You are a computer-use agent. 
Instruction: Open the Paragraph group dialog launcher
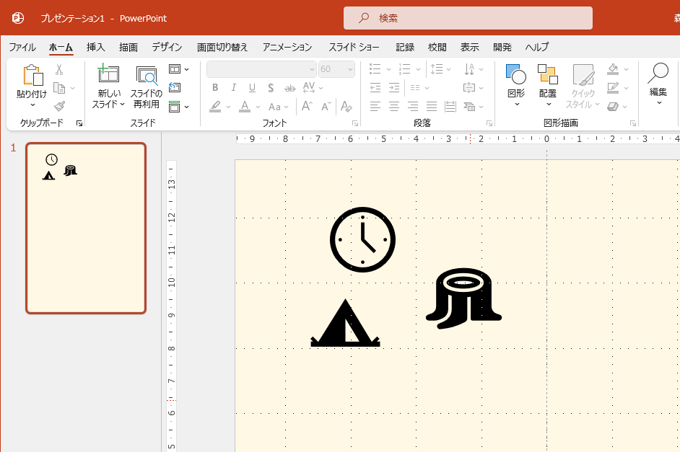489,123
